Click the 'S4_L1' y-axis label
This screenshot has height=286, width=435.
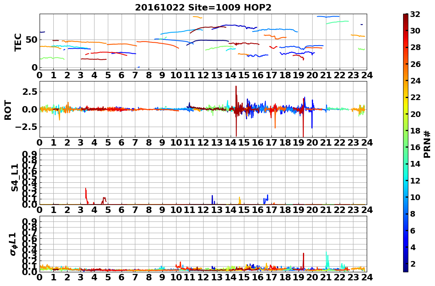(x=15, y=177)
